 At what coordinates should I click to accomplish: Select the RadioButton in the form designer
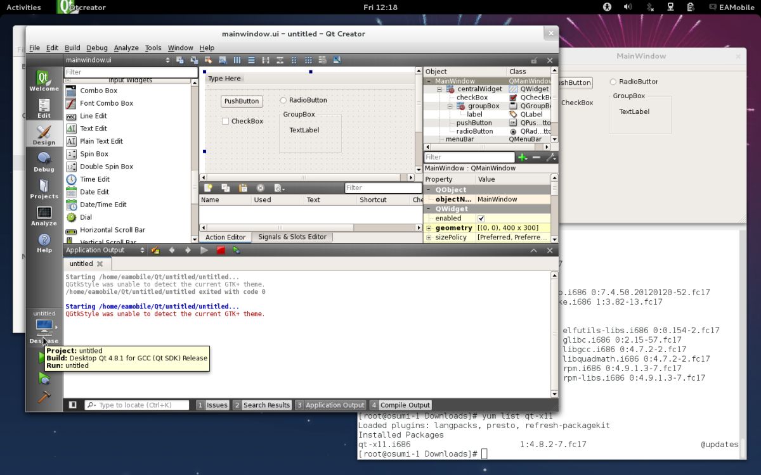tap(283, 100)
